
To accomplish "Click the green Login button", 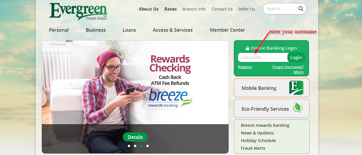I will [296, 58].
